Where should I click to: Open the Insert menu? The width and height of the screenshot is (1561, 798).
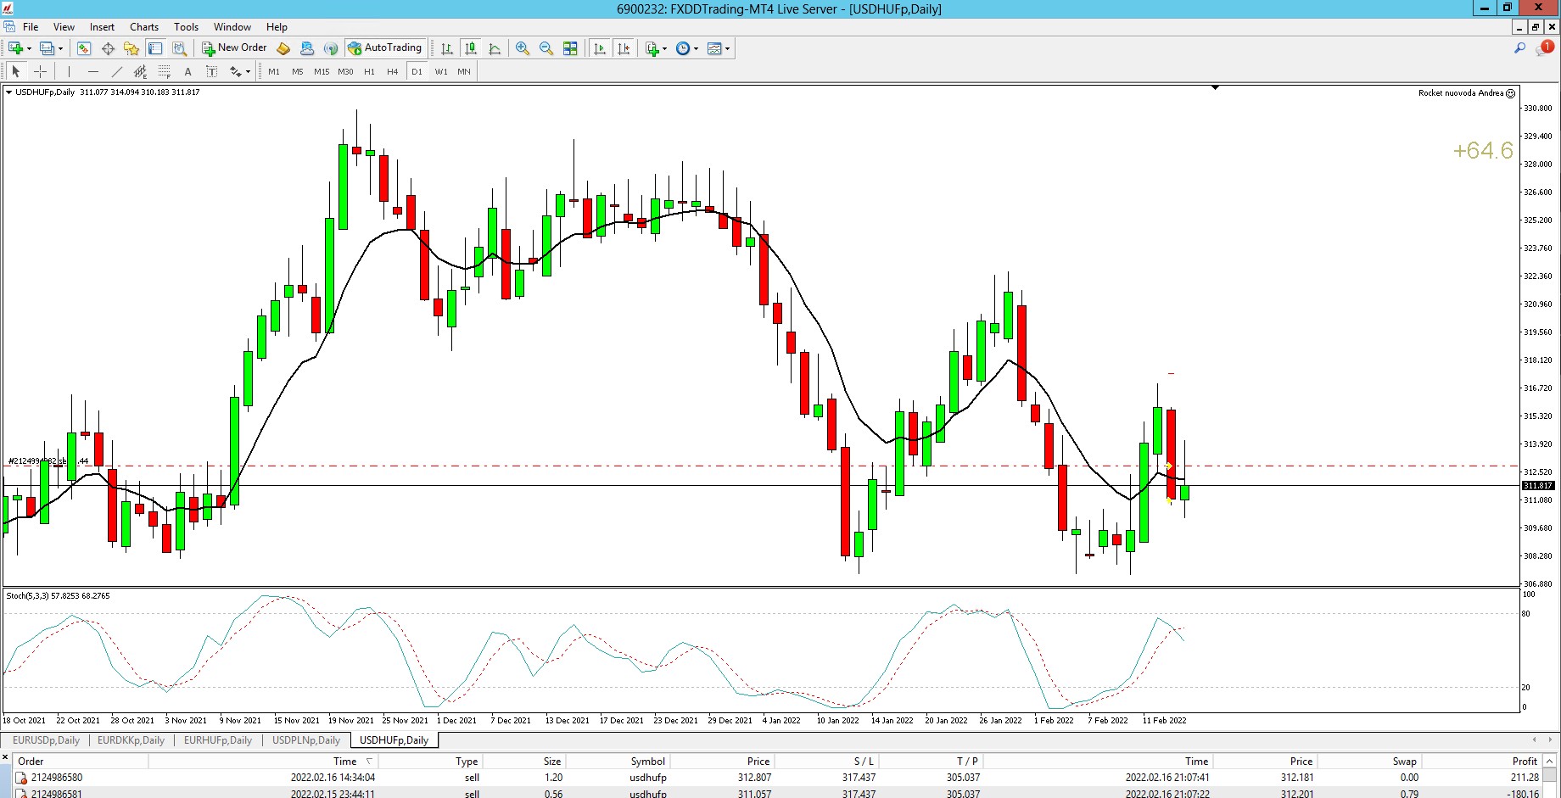102,27
